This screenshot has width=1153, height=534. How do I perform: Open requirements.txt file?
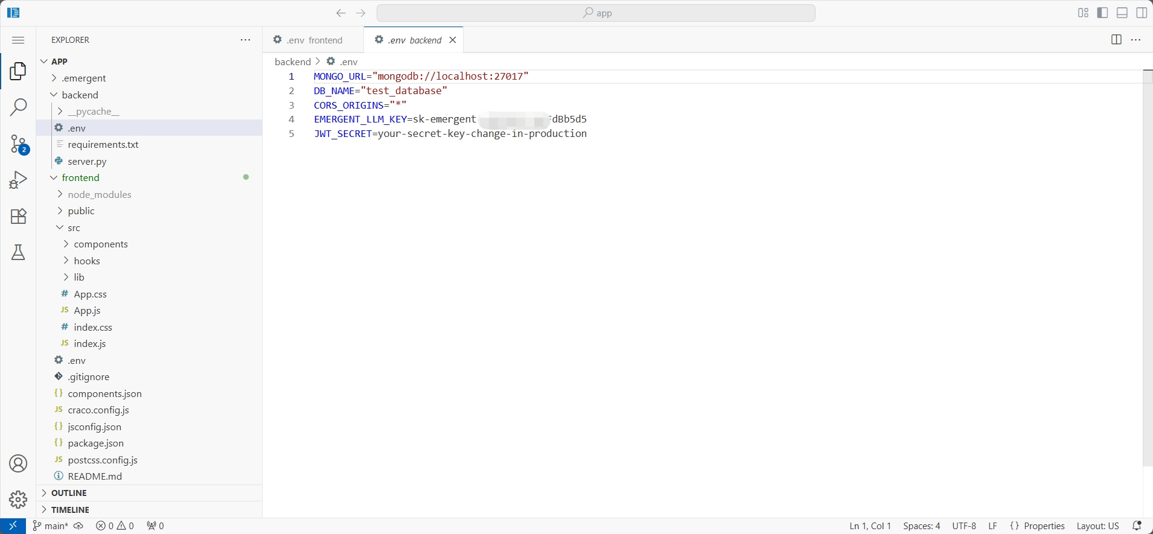coord(149,145)
